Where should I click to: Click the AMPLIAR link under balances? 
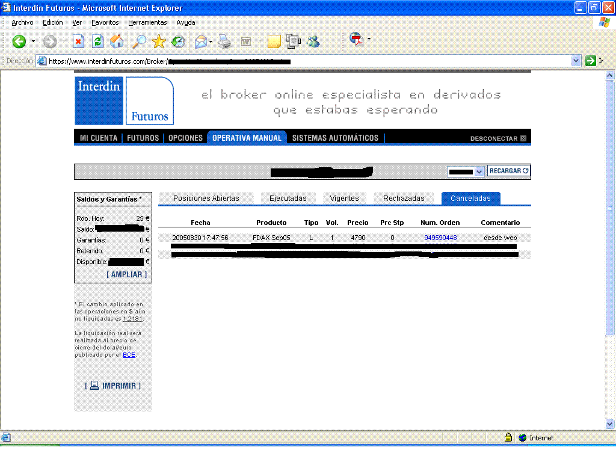coord(126,274)
